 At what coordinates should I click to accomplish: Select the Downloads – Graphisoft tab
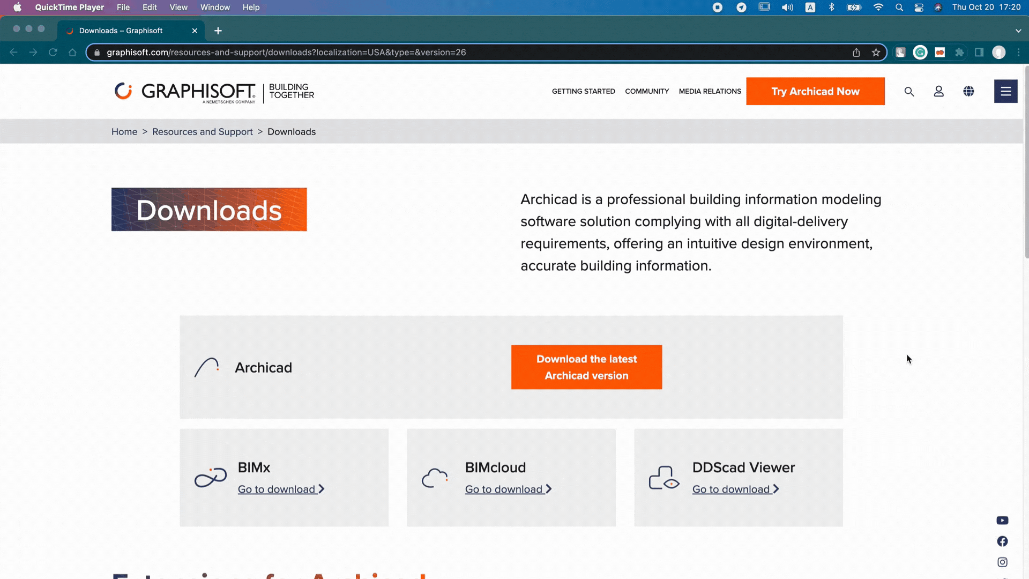pos(131,31)
